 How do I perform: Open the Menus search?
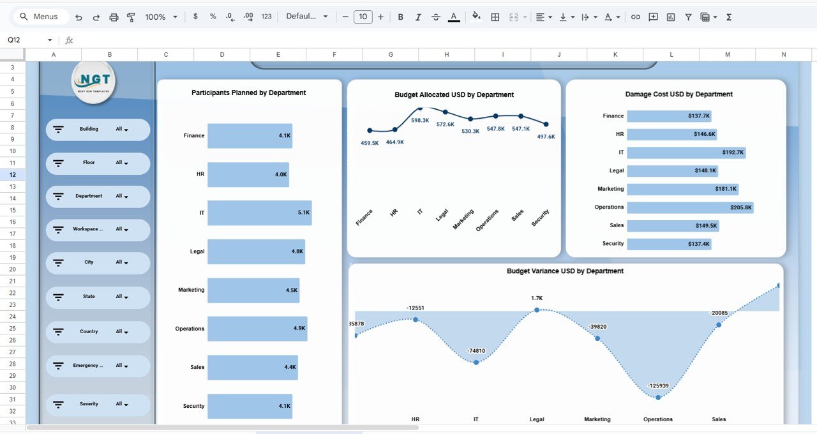click(40, 17)
